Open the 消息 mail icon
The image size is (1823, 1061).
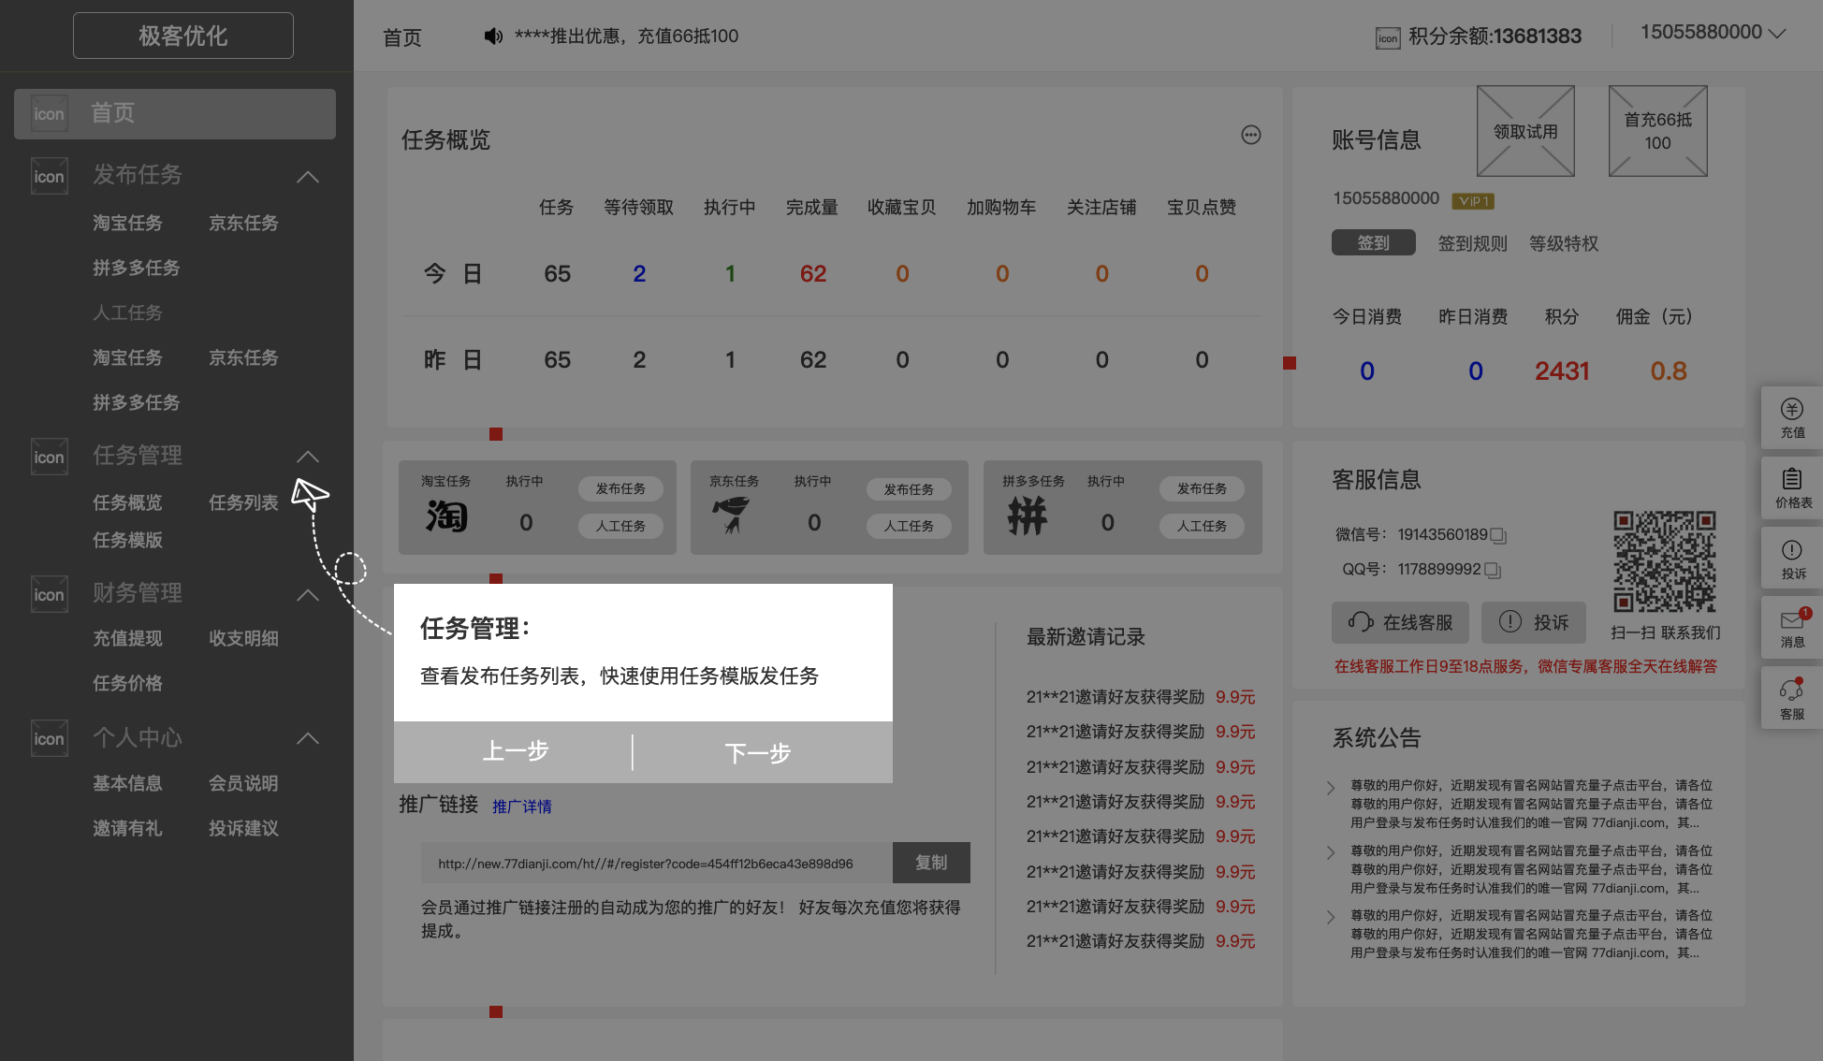(1792, 628)
